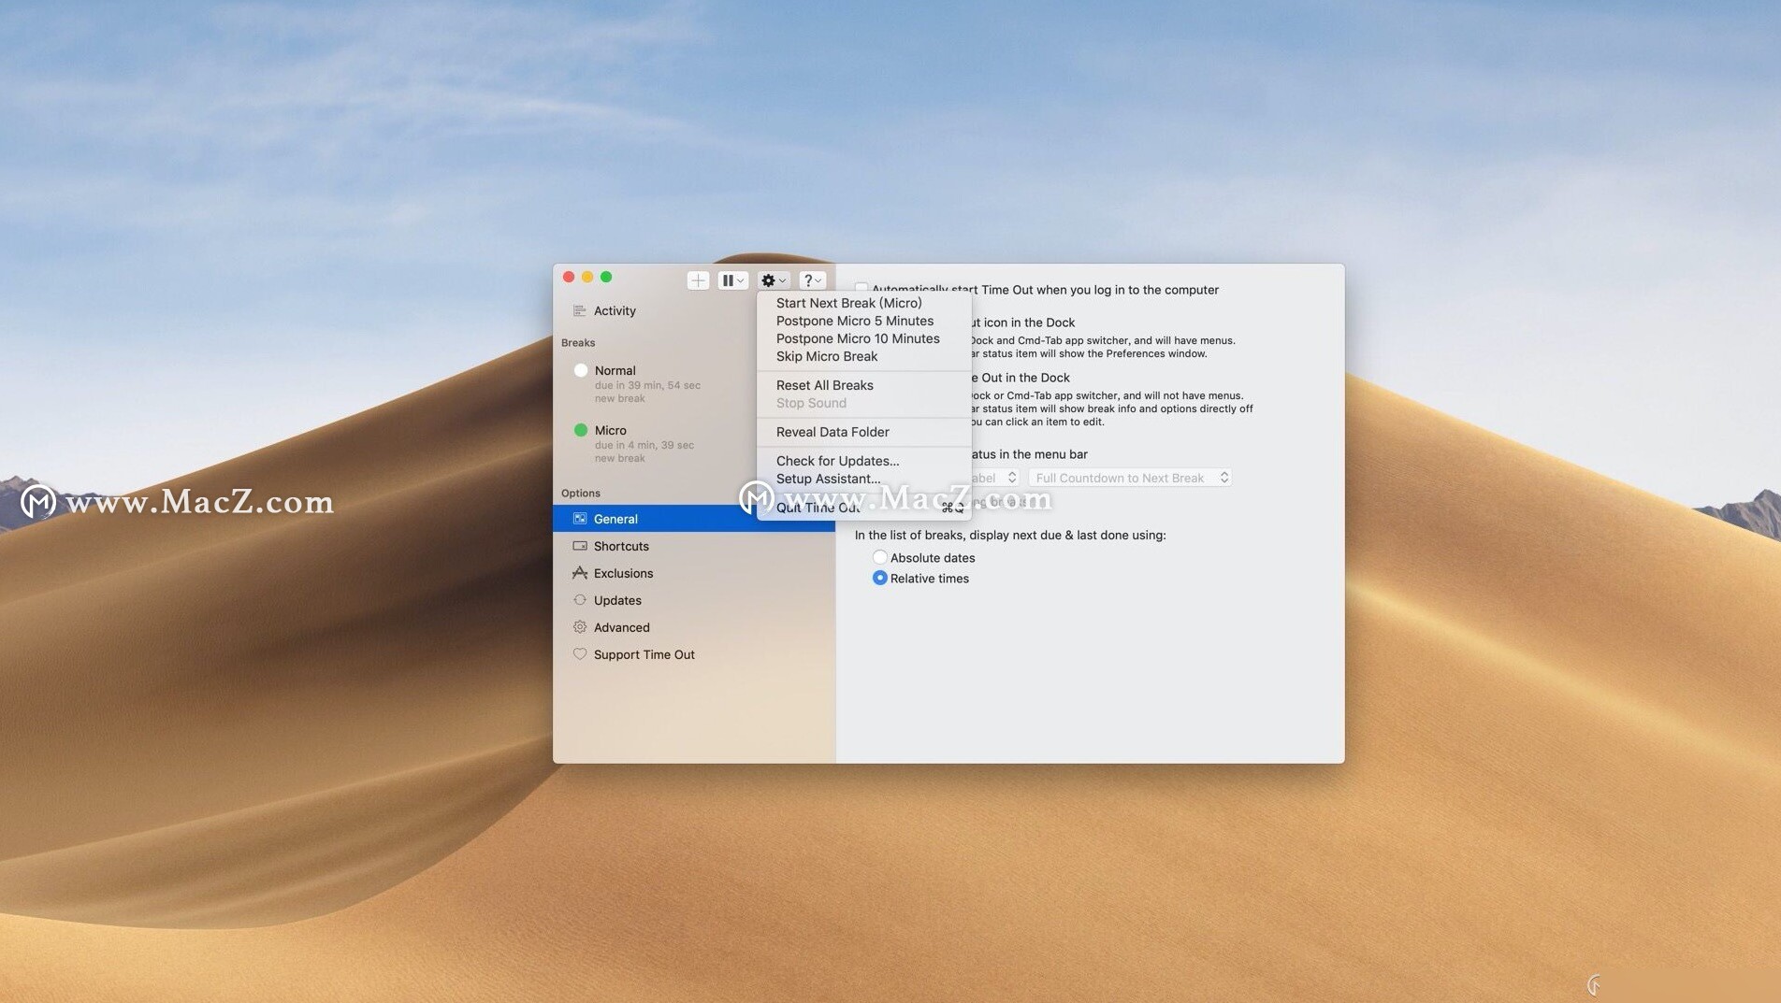Click the Updates refresh icon
The image size is (1781, 1003).
pyautogui.click(x=579, y=600)
